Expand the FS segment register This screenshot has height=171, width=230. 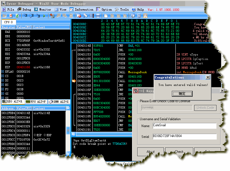tap(3, 89)
